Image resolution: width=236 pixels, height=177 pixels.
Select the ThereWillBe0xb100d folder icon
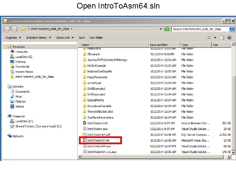[85, 111]
